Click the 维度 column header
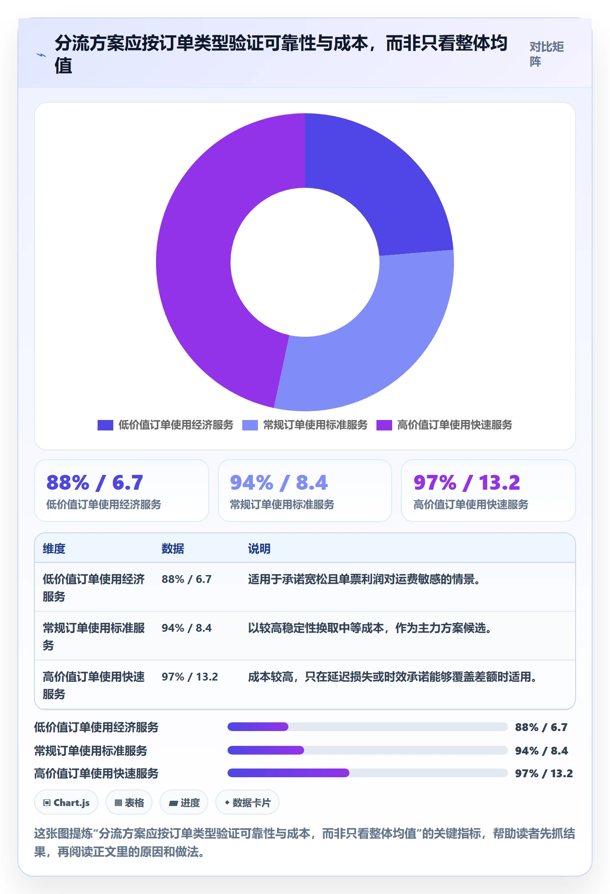Image resolution: width=610 pixels, height=894 pixels. click(54, 549)
